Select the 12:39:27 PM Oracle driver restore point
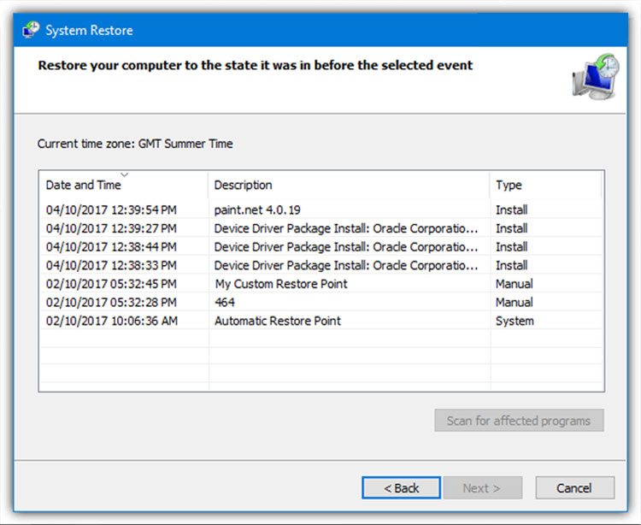Viewport: 641px width, 525px height. 320,228
